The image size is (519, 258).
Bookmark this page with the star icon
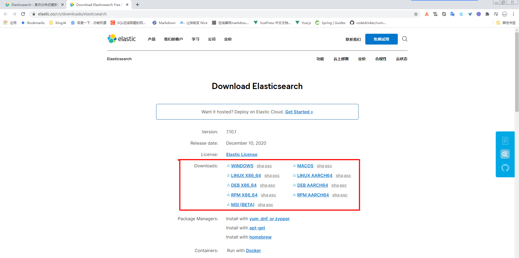click(x=416, y=14)
